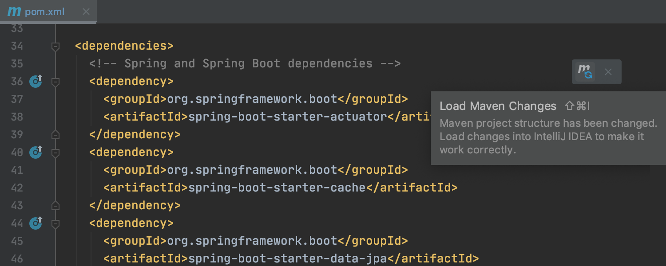
Task: Click the groupId value on line 45
Action: pyautogui.click(x=252, y=241)
